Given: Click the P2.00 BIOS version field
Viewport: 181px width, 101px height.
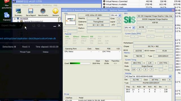Looking at the screenshot, I should pyautogui.click(x=165, y=50).
